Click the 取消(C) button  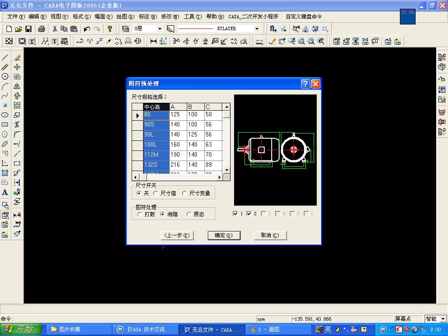tap(270, 235)
